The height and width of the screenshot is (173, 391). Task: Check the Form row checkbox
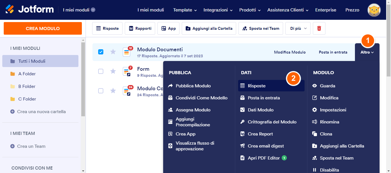(101, 71)
